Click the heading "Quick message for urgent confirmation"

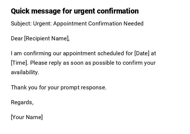click(x=75, y=11)
